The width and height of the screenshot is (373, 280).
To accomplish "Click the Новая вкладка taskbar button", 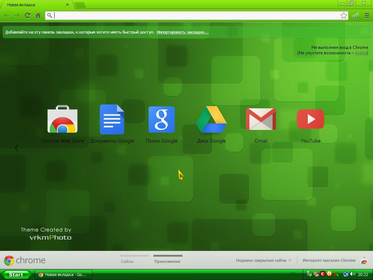I will click(63, 275).
